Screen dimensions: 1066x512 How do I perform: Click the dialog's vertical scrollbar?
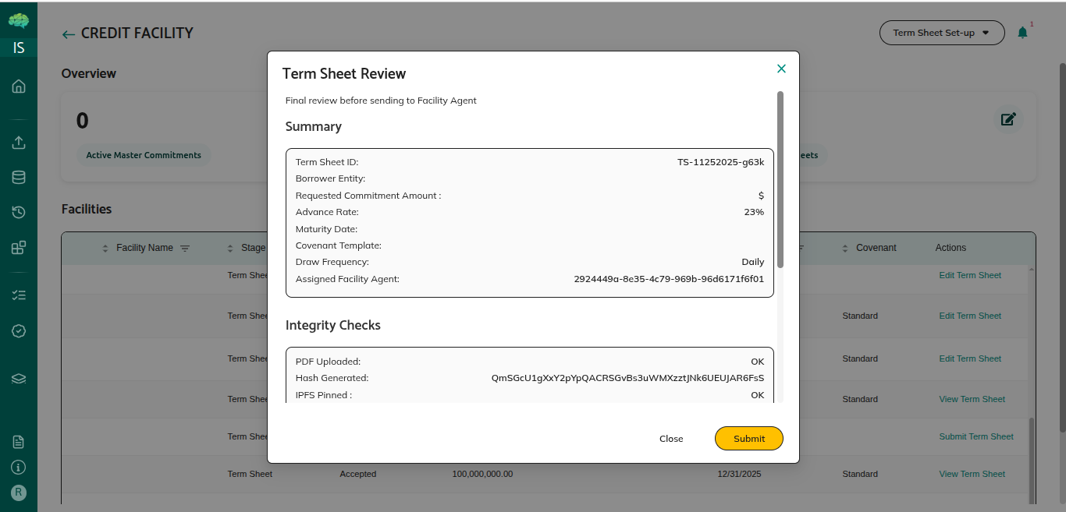(x=780, y=179)
